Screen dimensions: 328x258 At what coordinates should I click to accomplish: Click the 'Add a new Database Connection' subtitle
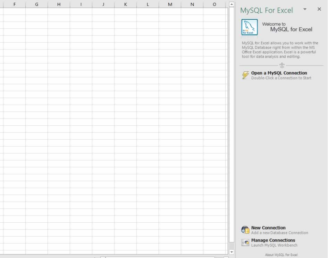coord(279,232)
